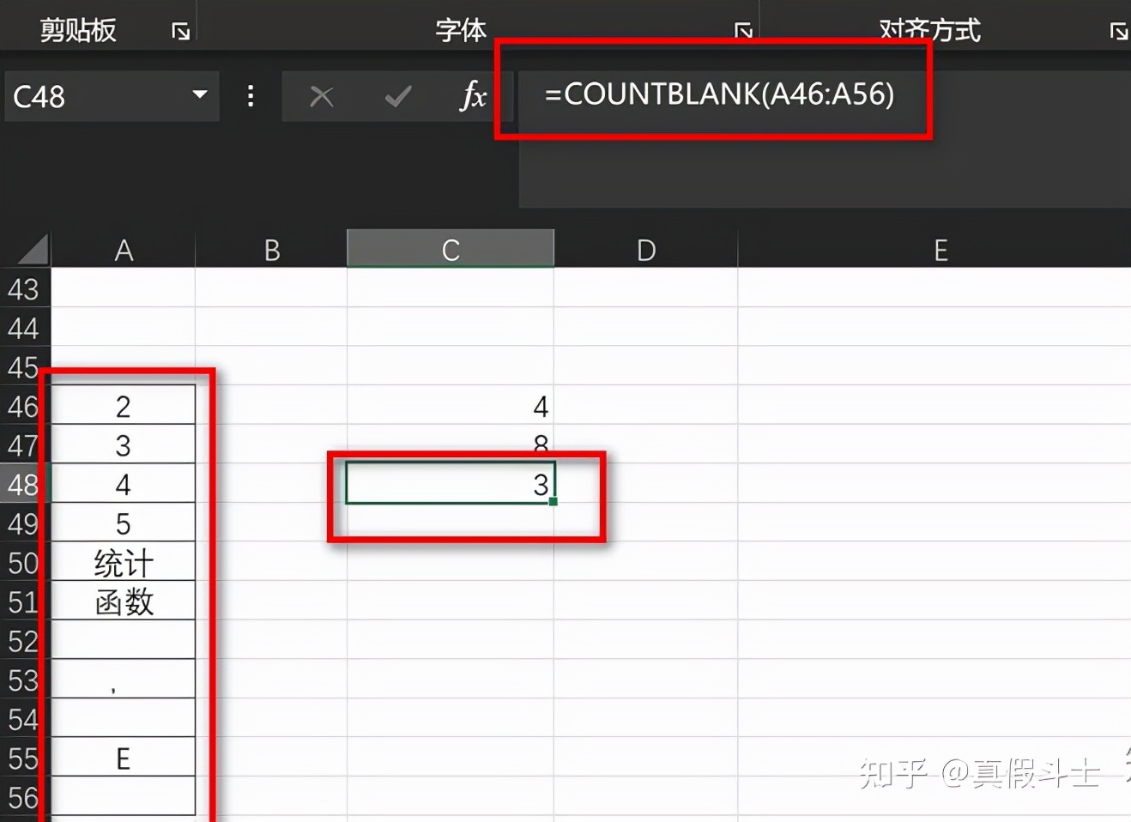Open the 字体 group dialog launcher
1131x822 pixels.
(743, 30)
